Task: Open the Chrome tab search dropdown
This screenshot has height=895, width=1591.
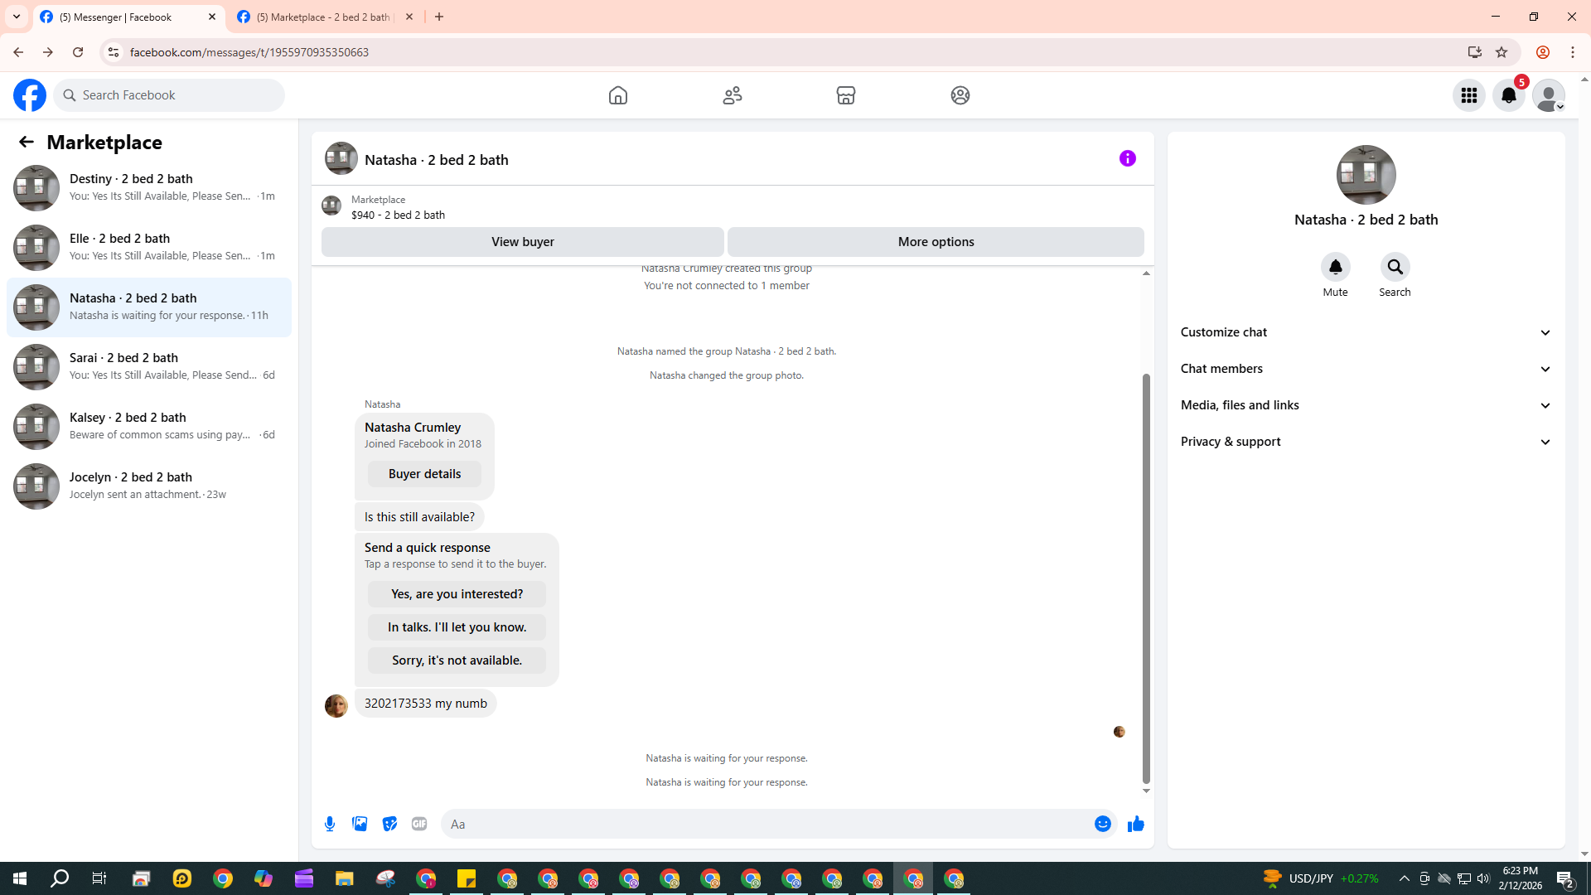Action: [17, 17]
